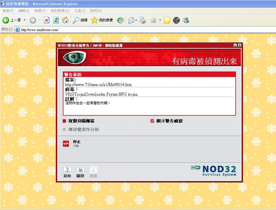Image resolution: width=276 pixels, height=210 pixels.
Task: Open Favorites star in toolbar
Action: pos(94,20)
